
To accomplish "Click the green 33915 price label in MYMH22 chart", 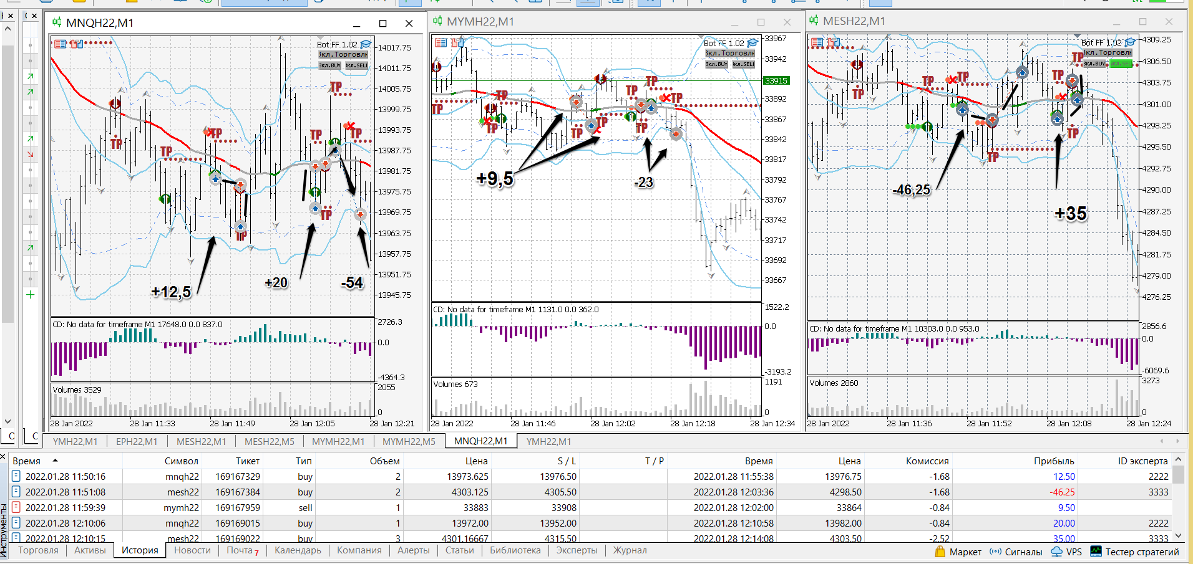I will (x=777, y=80).
